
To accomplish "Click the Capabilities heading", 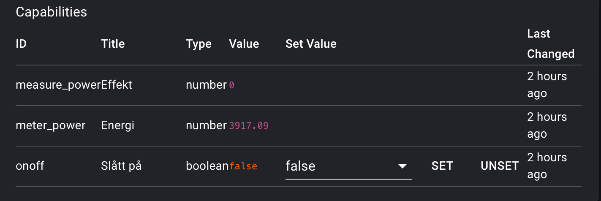I will (x=51, y=12).
